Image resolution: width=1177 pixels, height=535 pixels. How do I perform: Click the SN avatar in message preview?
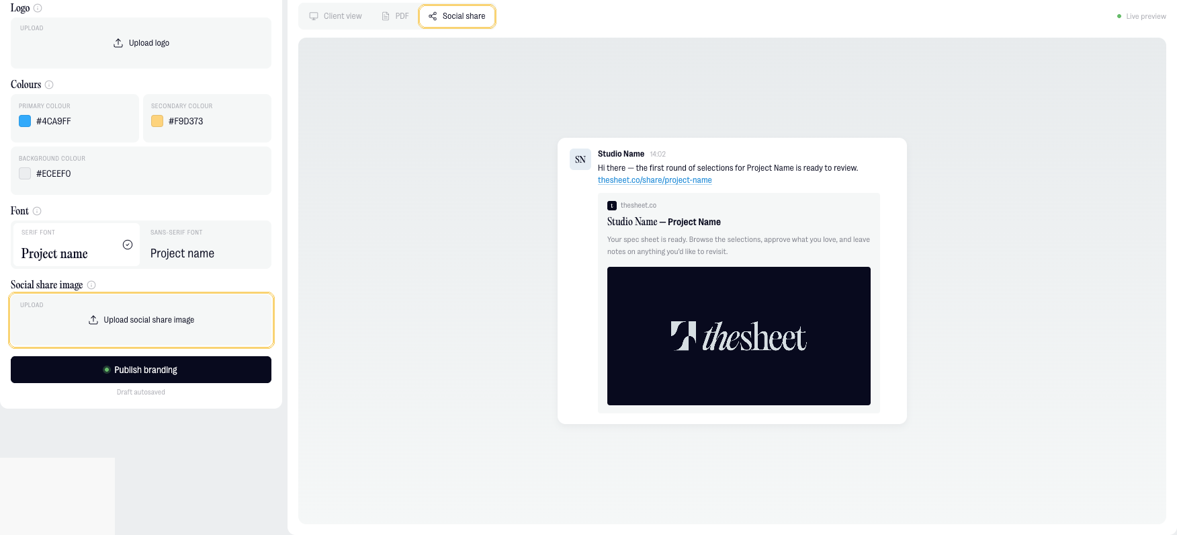[x=580, y=159]
